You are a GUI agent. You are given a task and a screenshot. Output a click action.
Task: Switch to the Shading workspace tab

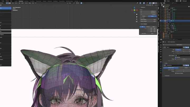pyautogui.click(x=44, y=1)
